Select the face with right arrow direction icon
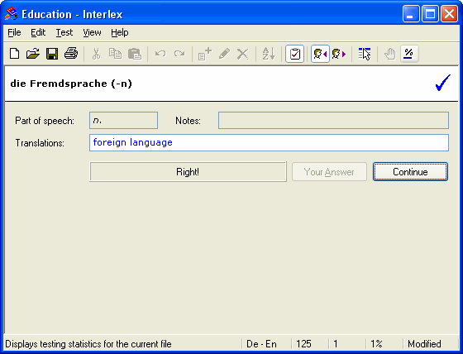Viewport: 463px width, 354px height. click(x=339, y=54)
